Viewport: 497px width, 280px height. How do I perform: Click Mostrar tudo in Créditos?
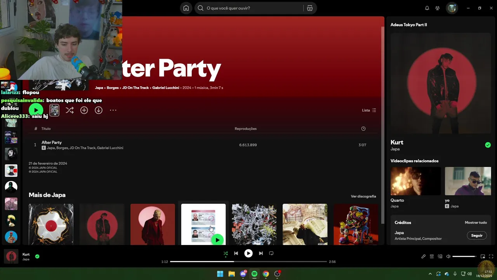coord(476,222)
